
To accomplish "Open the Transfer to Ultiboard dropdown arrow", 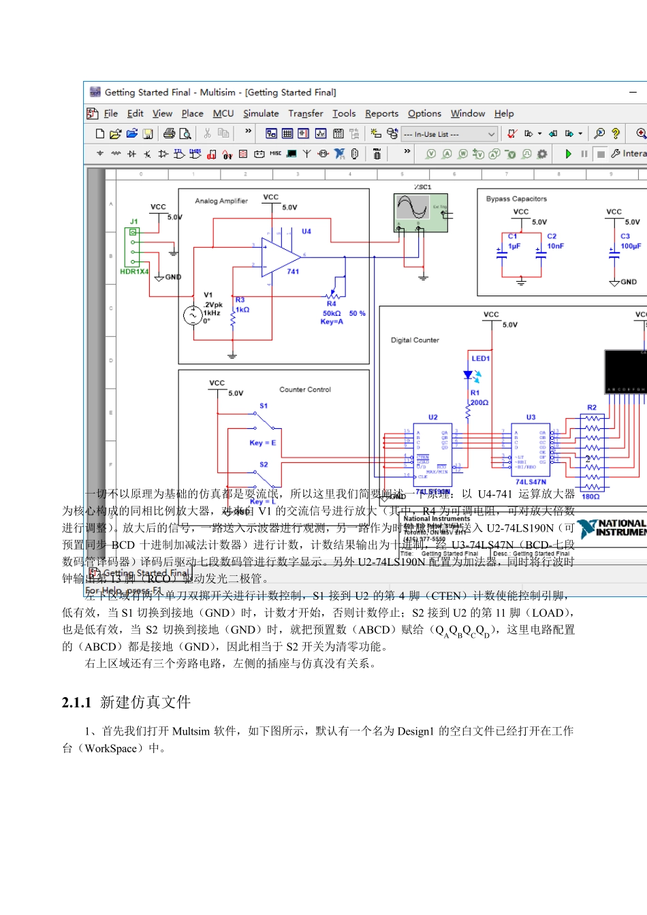I will click(x=540, y=134).
